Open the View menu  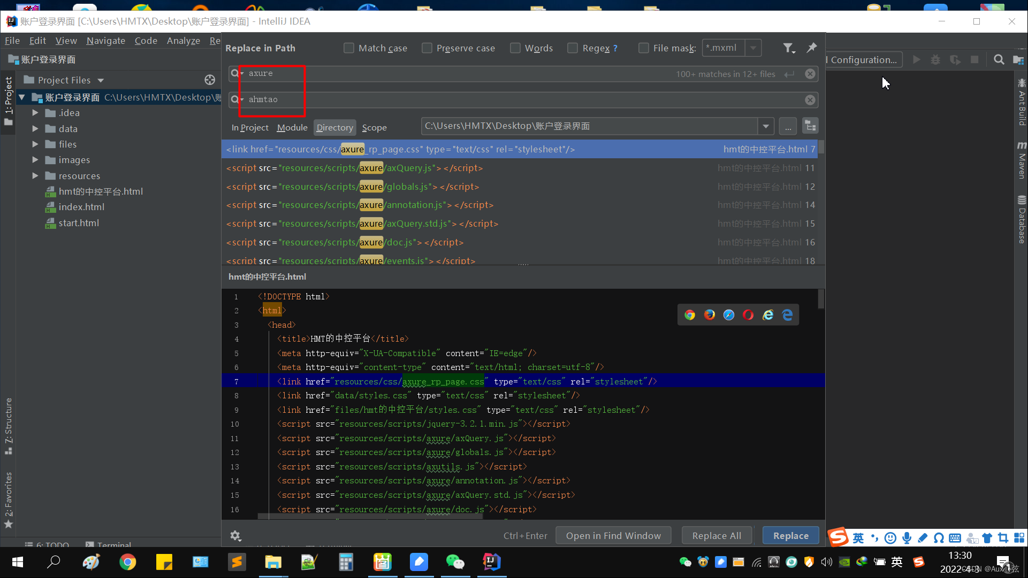coord(66,41)
